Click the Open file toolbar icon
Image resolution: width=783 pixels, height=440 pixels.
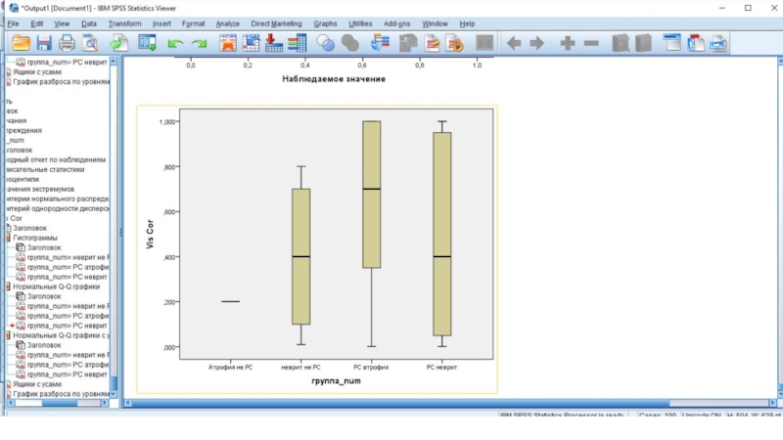click(x=20, y=43)
